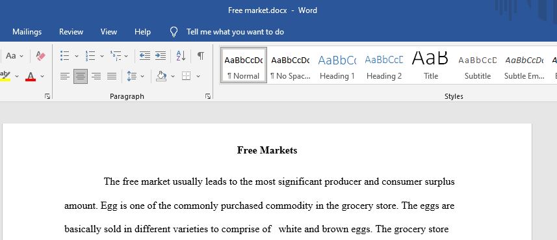Click the Multilevel List icon
Viewport: 557px width, 240px height.
116,56
